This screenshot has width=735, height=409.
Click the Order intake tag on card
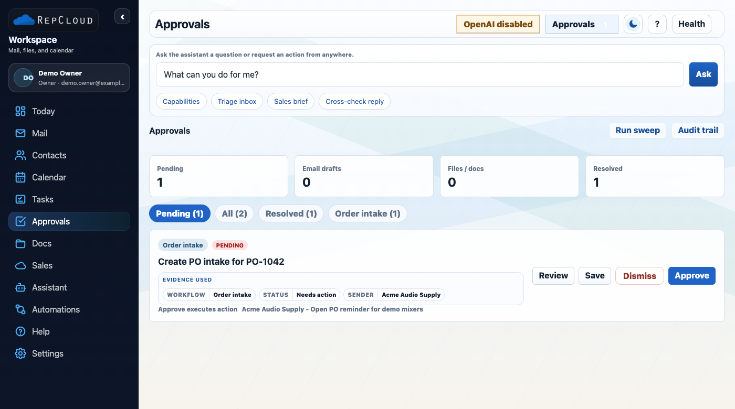point(183,245)
